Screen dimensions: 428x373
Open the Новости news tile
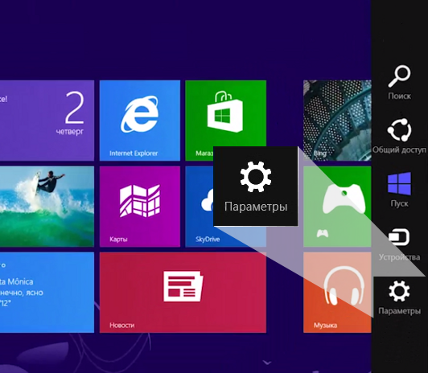tap(183, 293)
